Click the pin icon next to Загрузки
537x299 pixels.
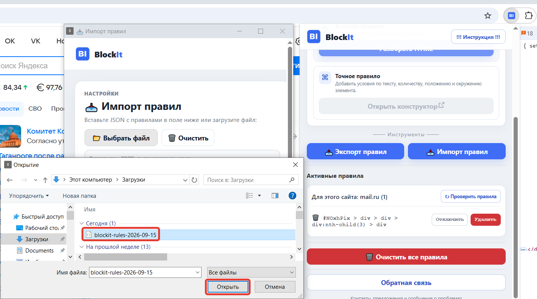click(x=62, y=239)
